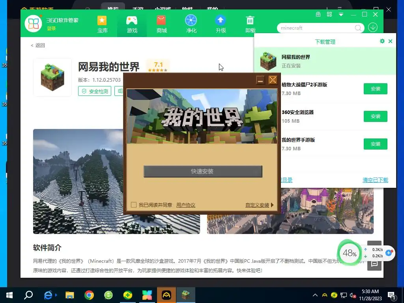
Task: Open the 商城 shopping bag tab
Action: tap(161, 24)
